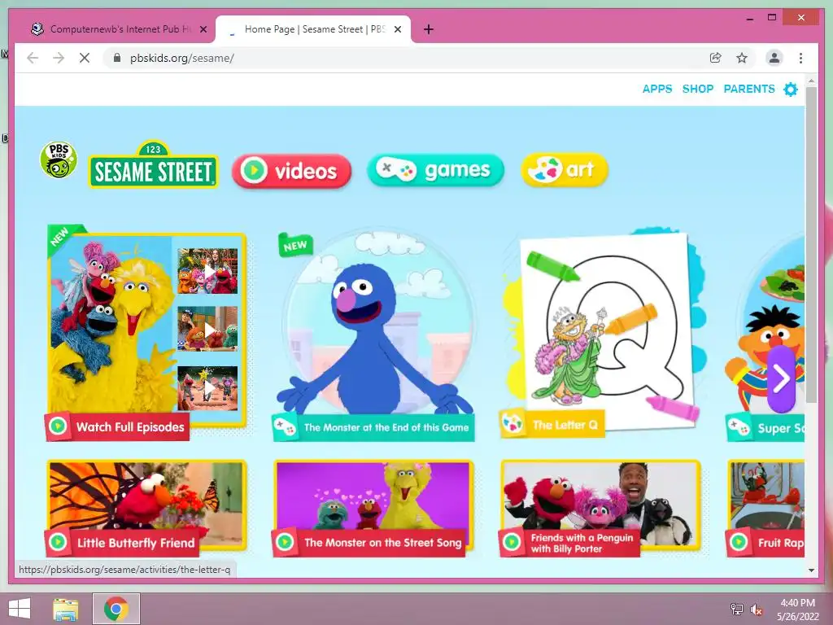Play the first episode thumbnail in Watch Full Episodes
Image resolution: width=833 pixels, height=625 pixels.
point(207,271)
